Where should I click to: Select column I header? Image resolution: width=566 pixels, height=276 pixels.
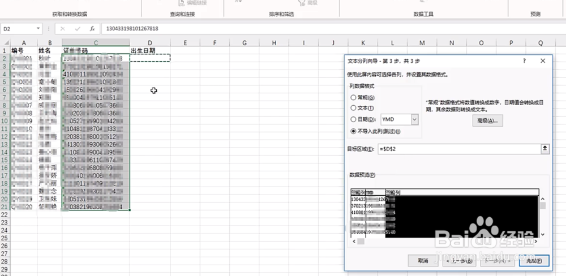click(x=303, y=43)
